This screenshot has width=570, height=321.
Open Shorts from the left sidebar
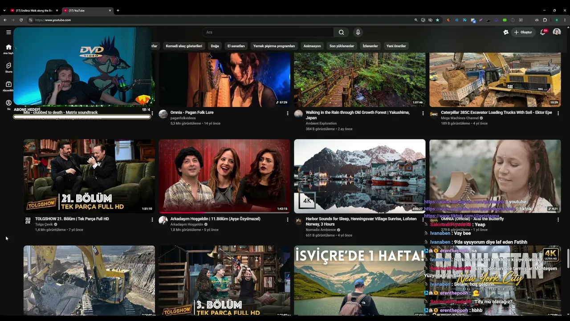(x=8, y=67)
